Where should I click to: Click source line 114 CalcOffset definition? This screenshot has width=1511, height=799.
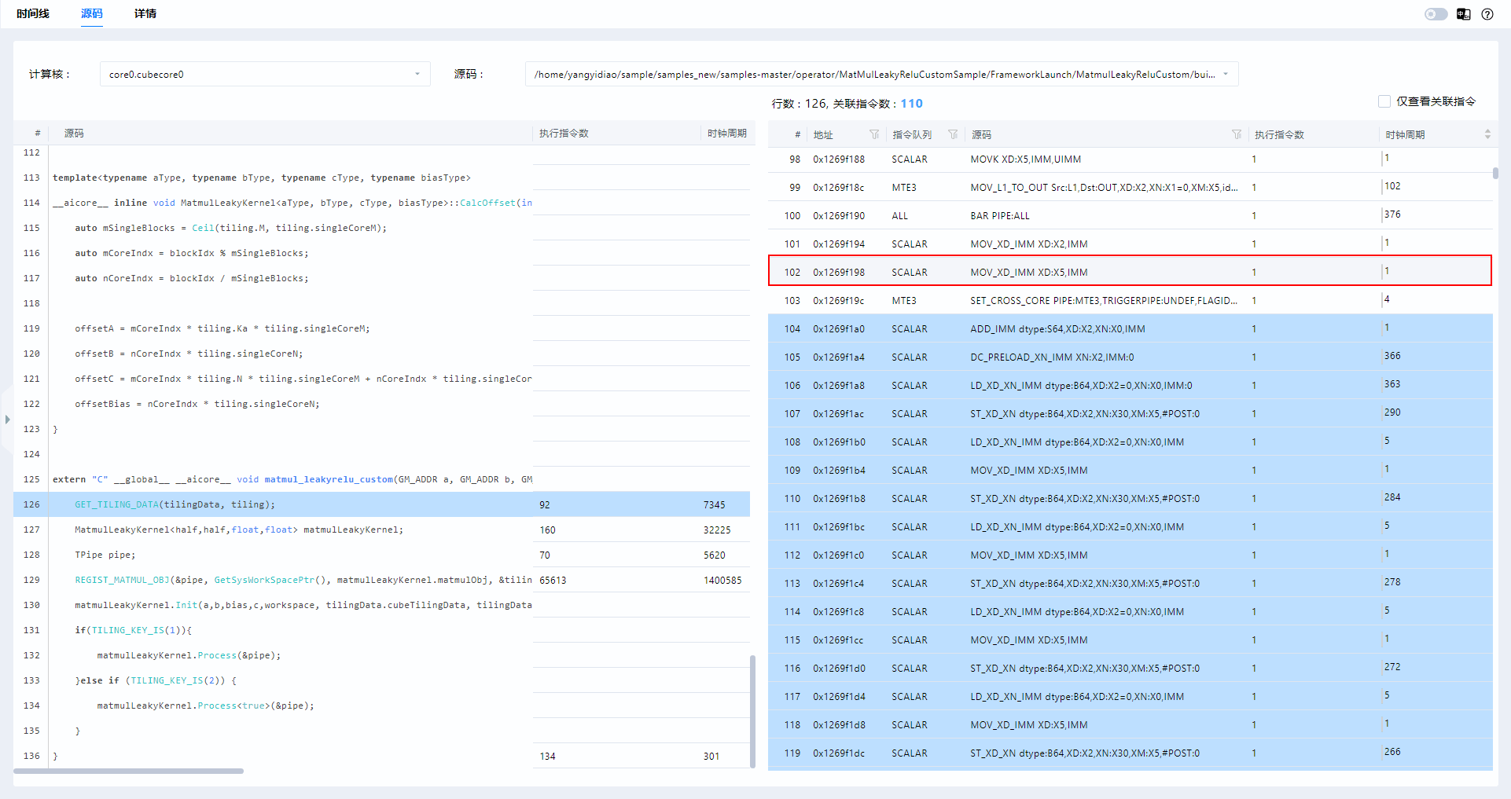pos(381,203)
